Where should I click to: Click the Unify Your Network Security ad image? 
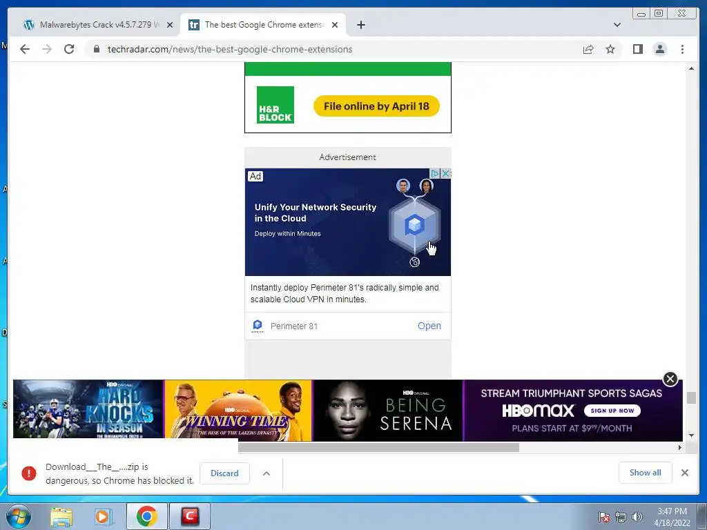[348, 222]
